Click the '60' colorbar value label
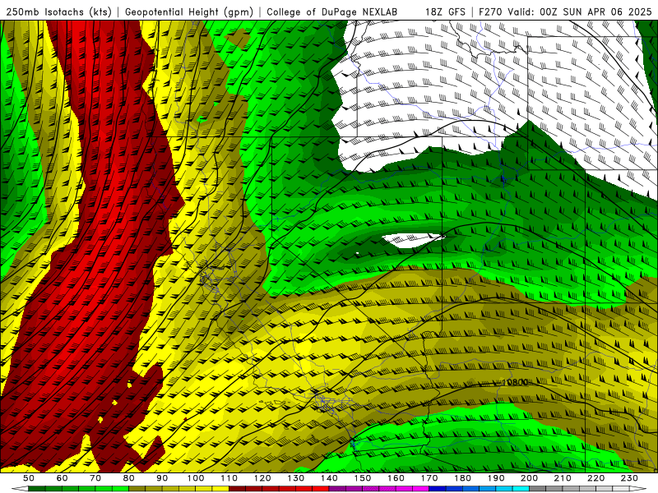Screen dimensions: 658x493 [62, 478]
